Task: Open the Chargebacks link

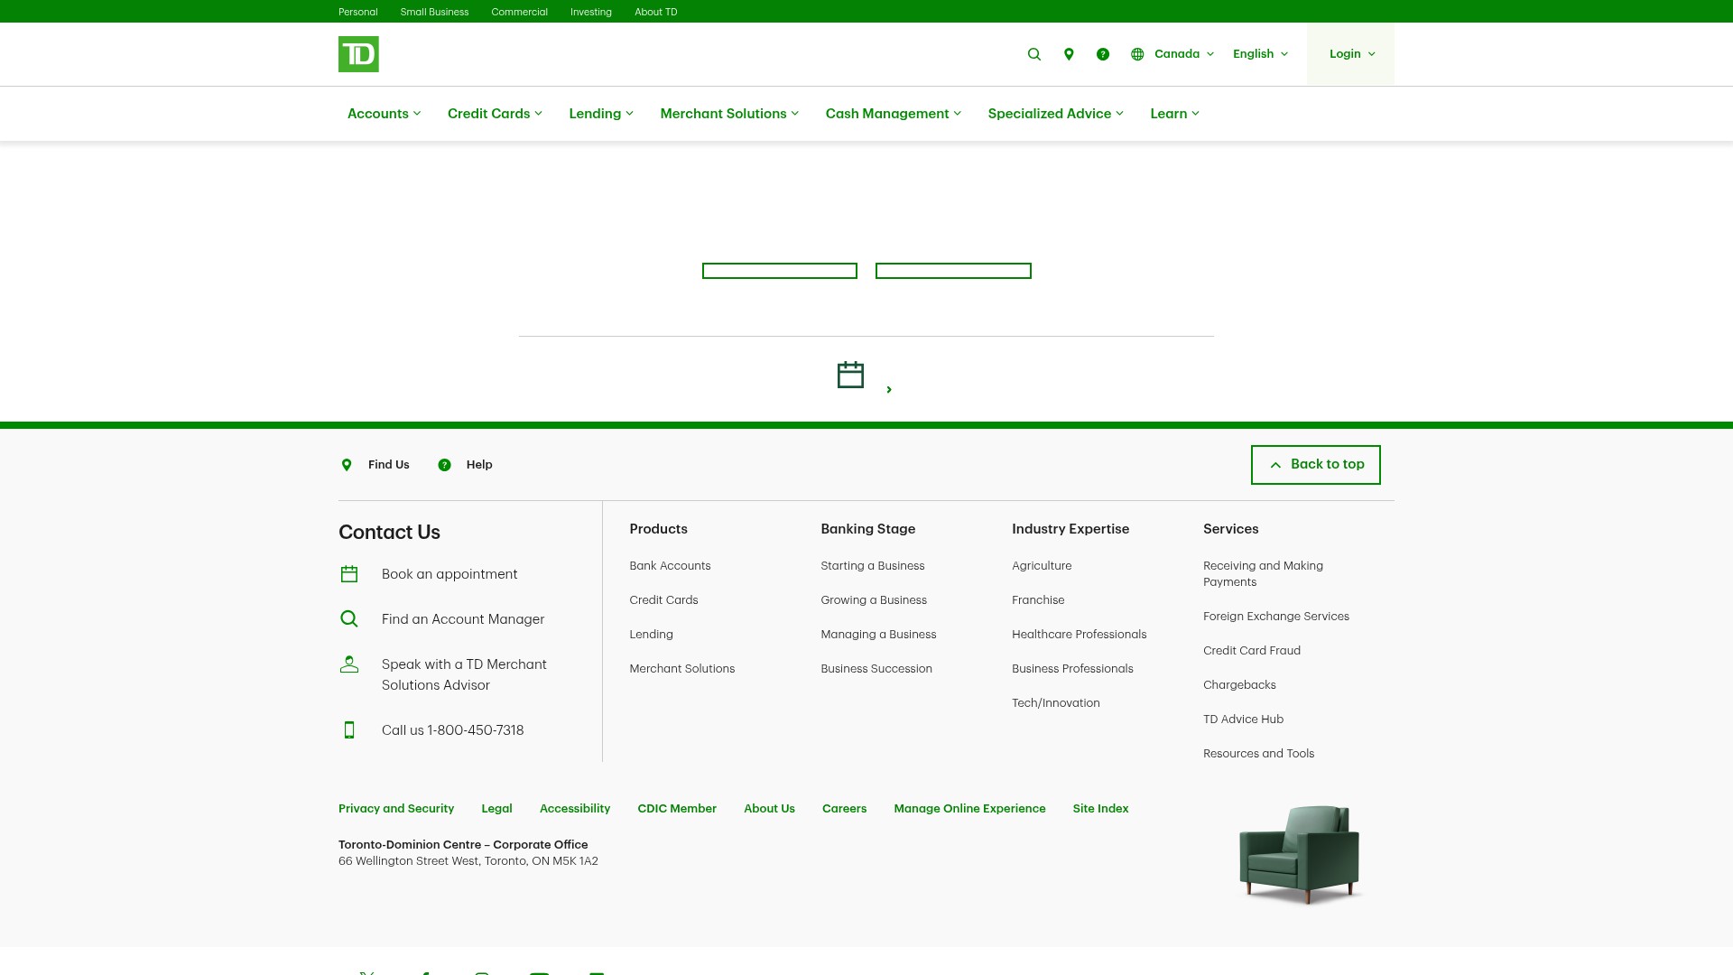Action: coord(1239,685)
